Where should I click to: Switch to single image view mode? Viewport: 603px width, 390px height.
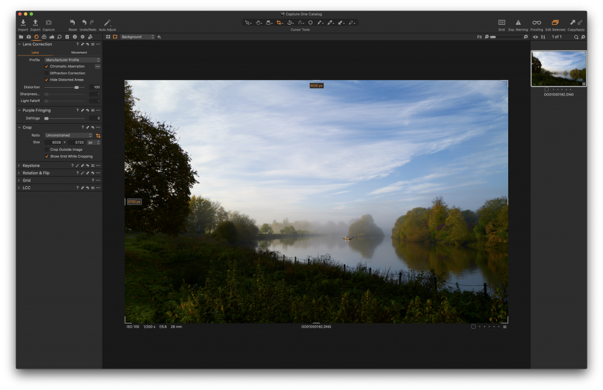click(115, 37)
